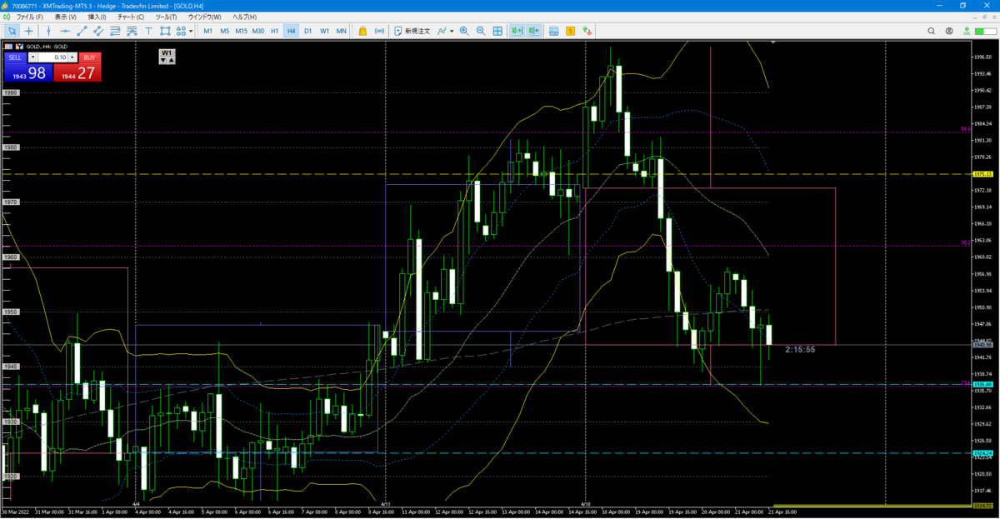
Task: Switch chart to M30 timeframe
Action: (x=258, y=31)
